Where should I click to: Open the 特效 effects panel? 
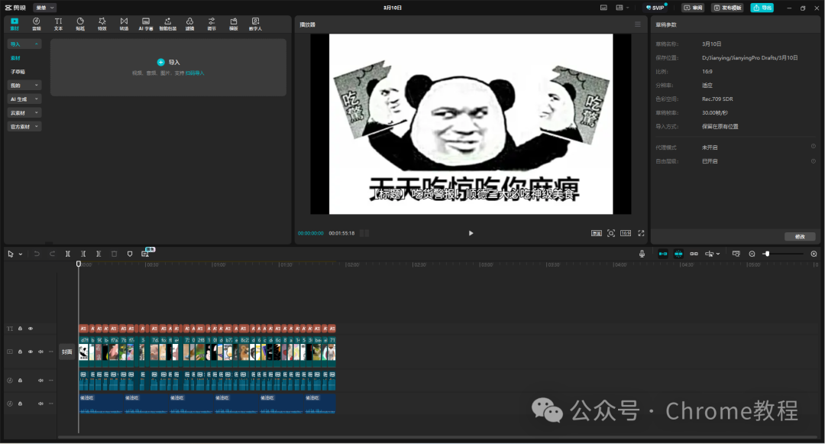102,24
